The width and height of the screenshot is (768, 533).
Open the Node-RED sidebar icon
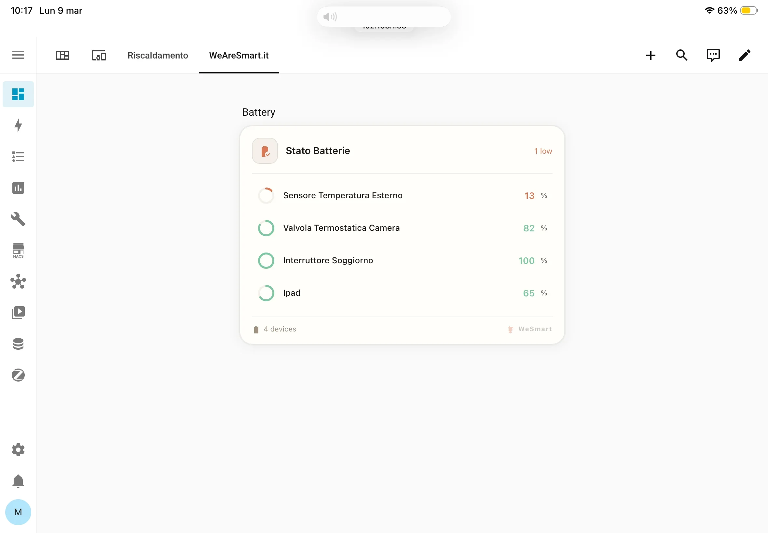tap(18, 281)
